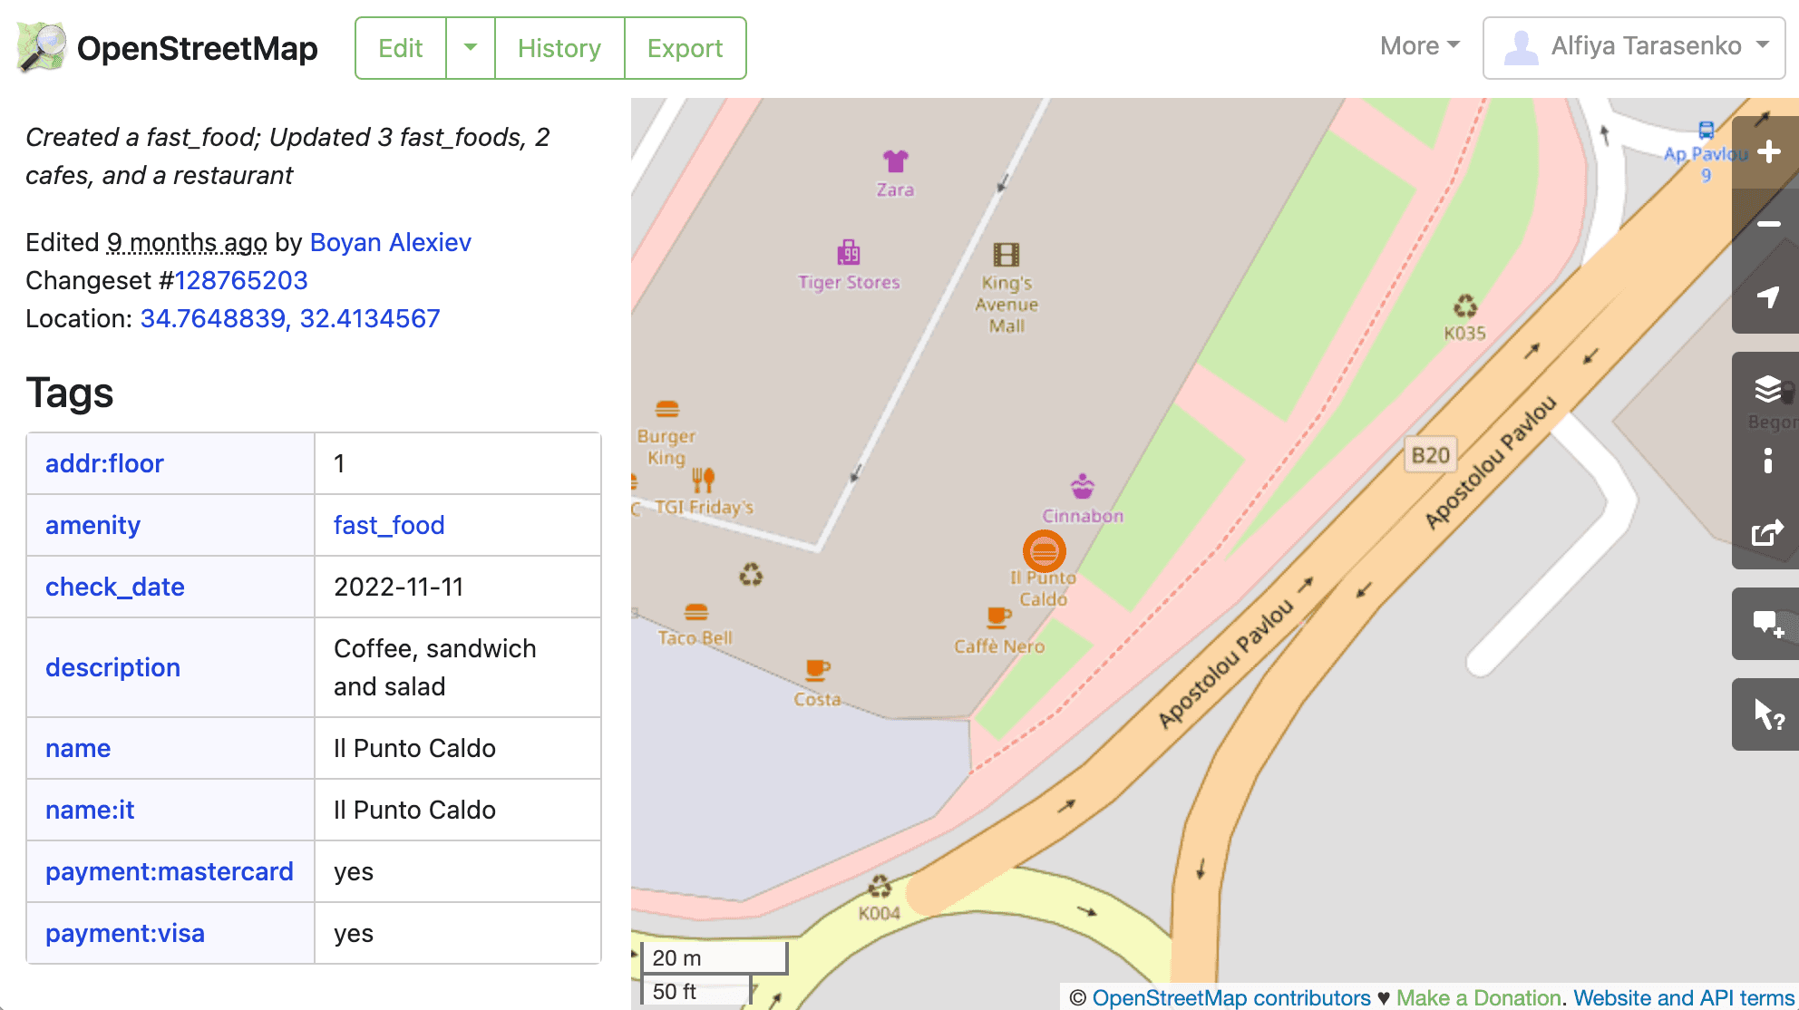Screen dimensions: 1799x1010
Task: Open the payment:visa tag key link
Action: pyautogui.click(x=125, y=933)
